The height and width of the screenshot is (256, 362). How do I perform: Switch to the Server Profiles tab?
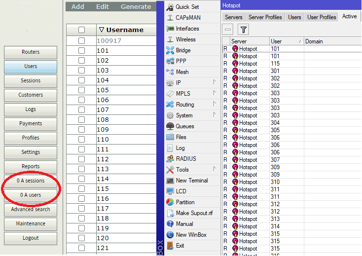click(265, 17)
